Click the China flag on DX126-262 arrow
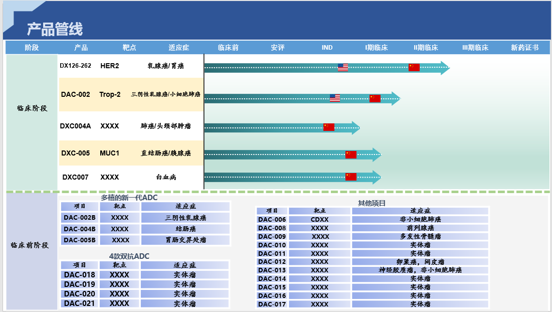Image resolution: width=552 pixels, height=312 pixels. [414, 67]
